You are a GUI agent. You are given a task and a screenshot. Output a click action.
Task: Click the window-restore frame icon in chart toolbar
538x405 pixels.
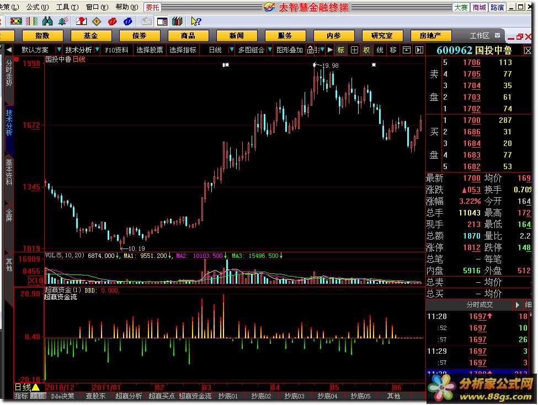tap(407, 50)
